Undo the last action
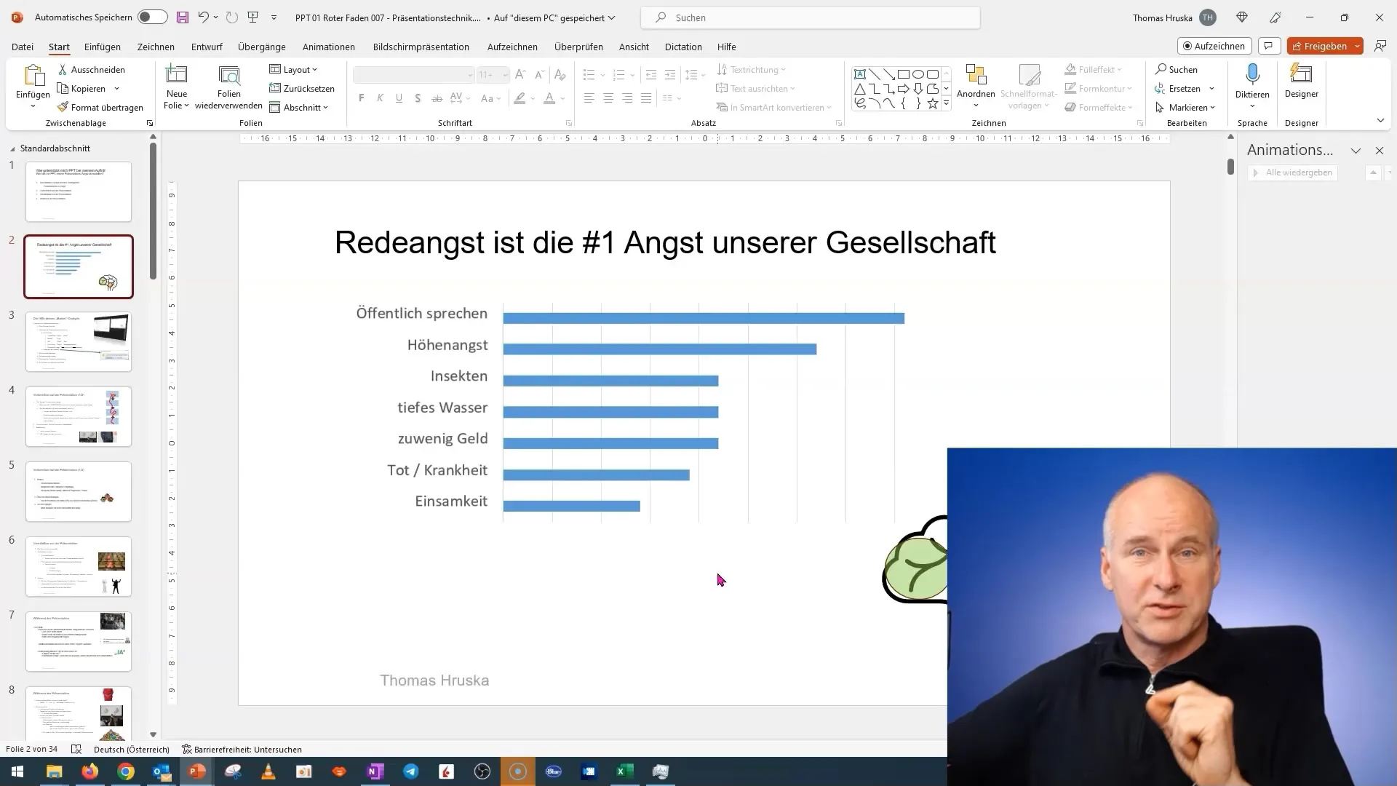This screenshot has height=786, width=1397. click(203, 17)
